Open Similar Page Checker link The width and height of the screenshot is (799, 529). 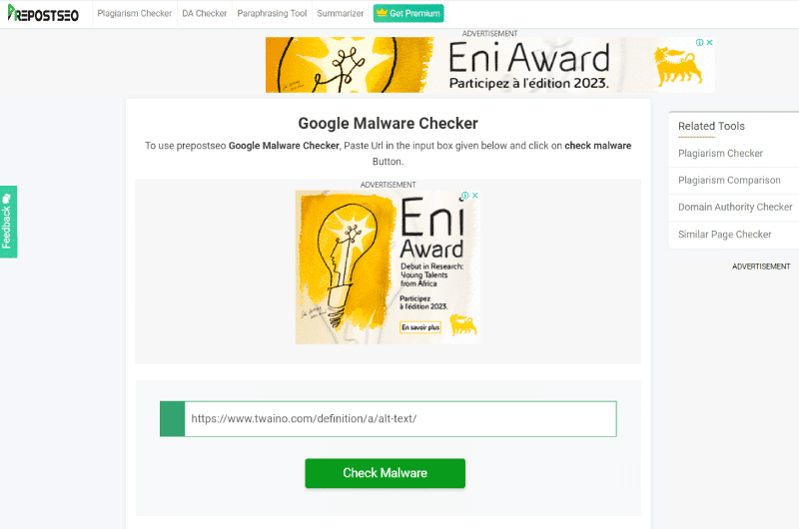pos(725,235)
